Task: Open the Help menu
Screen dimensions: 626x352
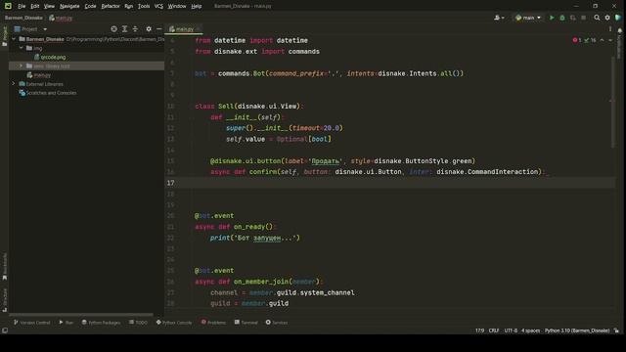Action: click(x=196, y=7)
